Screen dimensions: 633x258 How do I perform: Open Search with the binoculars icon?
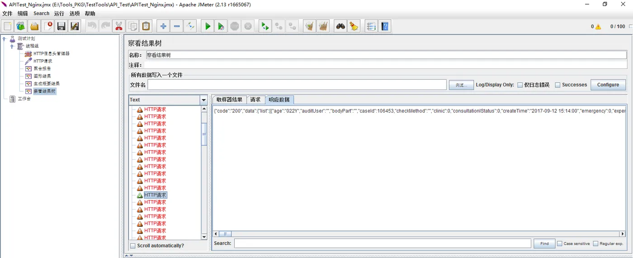340,26
